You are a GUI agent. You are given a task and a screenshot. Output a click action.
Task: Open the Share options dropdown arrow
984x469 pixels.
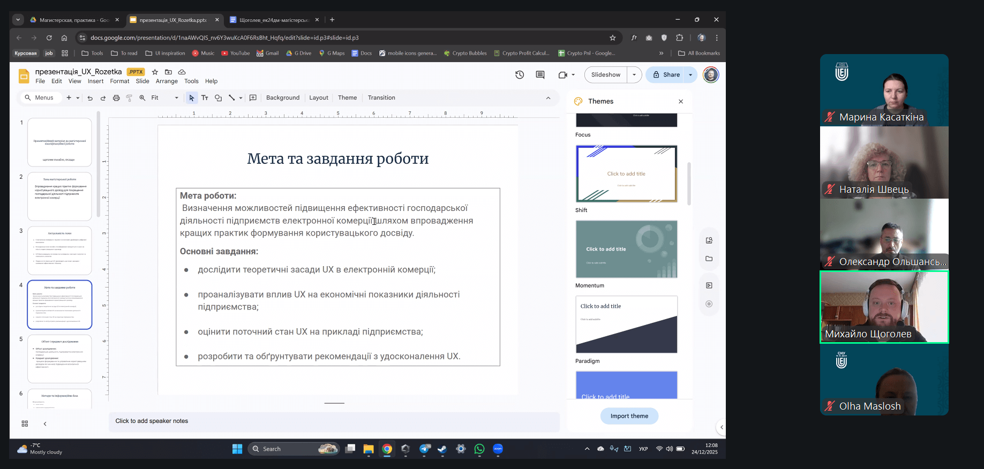pyautogui.click(x=690, y=75)
